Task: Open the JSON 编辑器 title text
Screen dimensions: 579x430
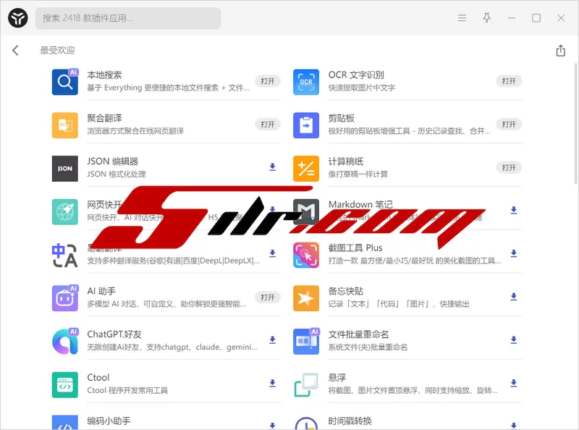Action: pyautogui.click(x=113, y=161)
